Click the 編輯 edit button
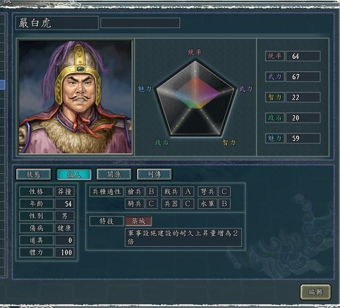 click(x=316, y=292)
